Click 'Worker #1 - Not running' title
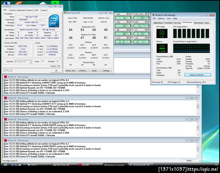Viewport: 220px width, 173px height. click(18, 77)
